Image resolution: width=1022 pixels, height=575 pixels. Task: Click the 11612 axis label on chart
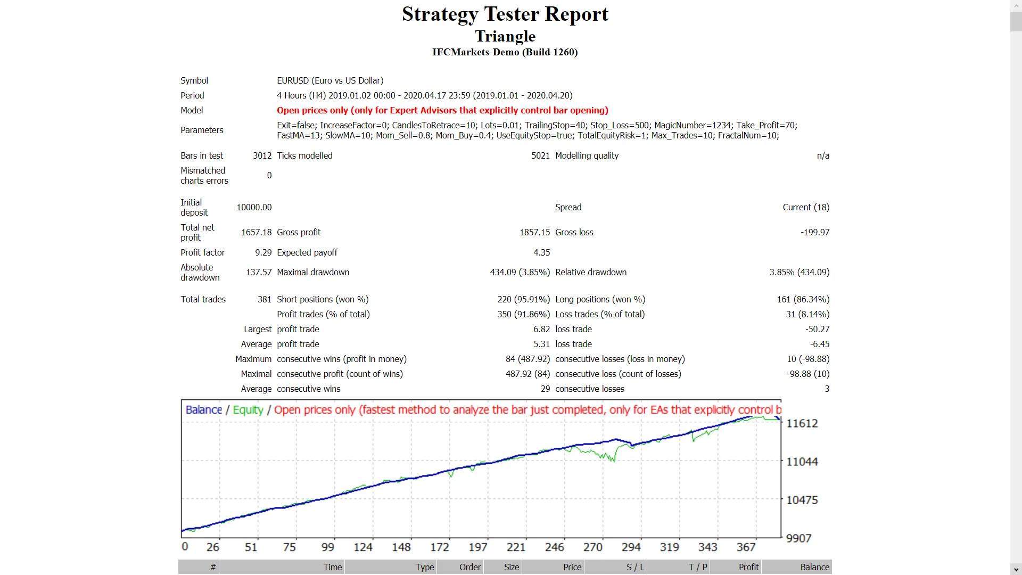[x=802, y=424]
